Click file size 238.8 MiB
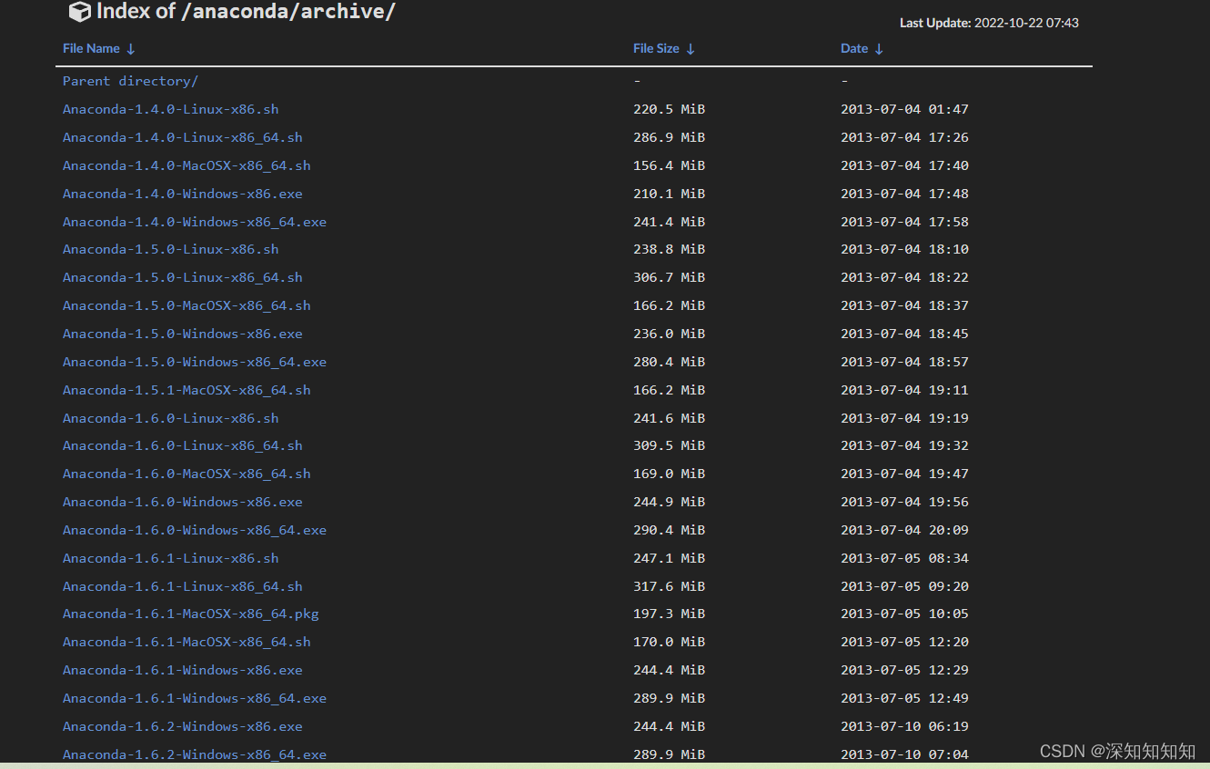1210x769 pixels. coord(669,249)
